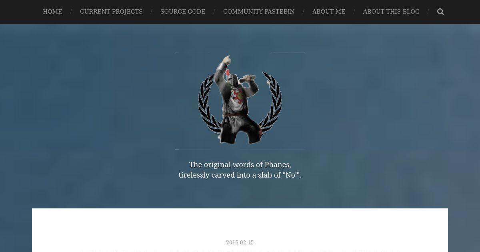
Task: Click the knight logo image
Action: [240, 100]
